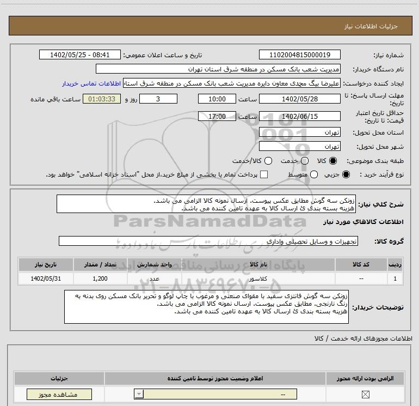419x406 pixels.
Task: Click the remaining days field 3
Action: point(158,99)
